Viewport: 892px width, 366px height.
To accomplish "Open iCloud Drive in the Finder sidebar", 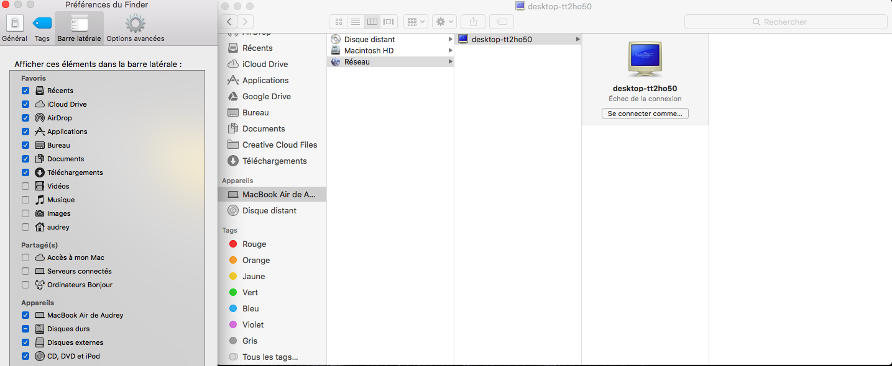I will click(x=272, y=64).
